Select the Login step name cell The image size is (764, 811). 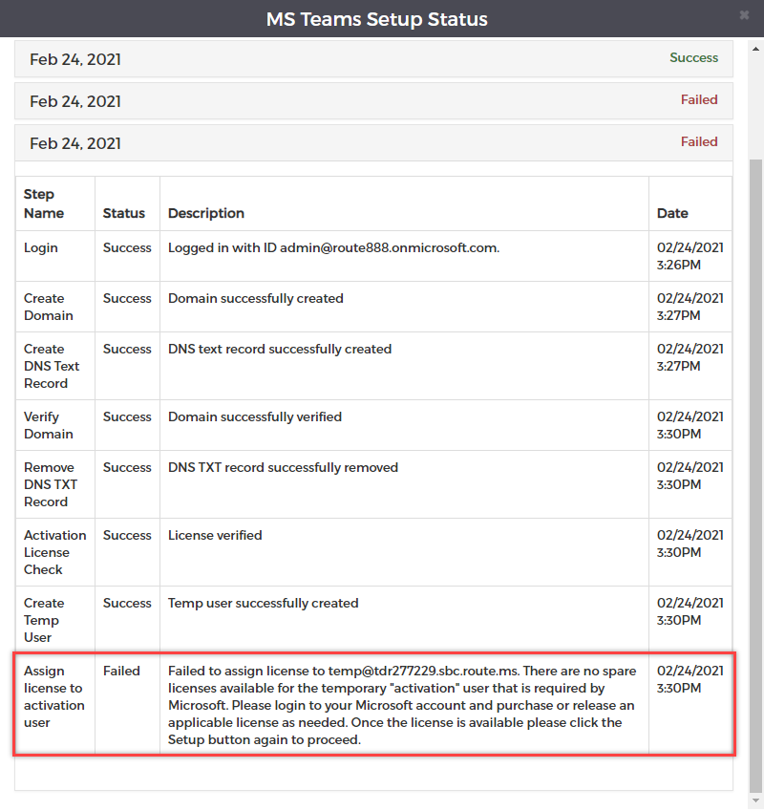point(55,256)
